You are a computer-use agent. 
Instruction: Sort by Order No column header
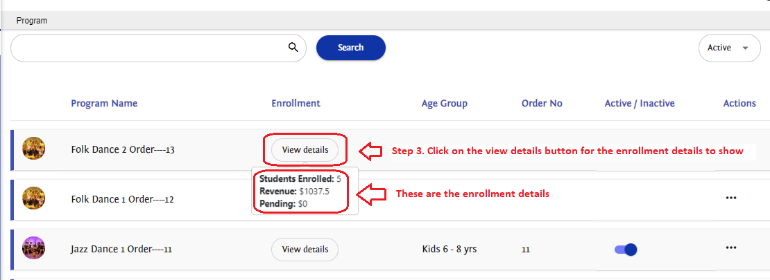542,104
